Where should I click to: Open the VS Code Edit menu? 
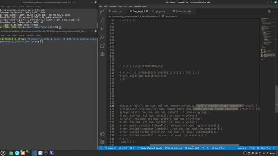tap(105, 6)
